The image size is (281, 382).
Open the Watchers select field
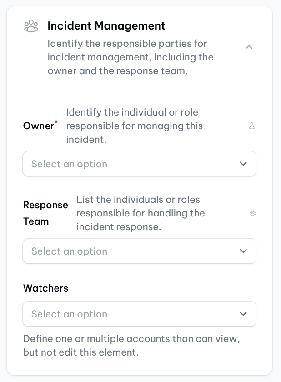(139, 314)
